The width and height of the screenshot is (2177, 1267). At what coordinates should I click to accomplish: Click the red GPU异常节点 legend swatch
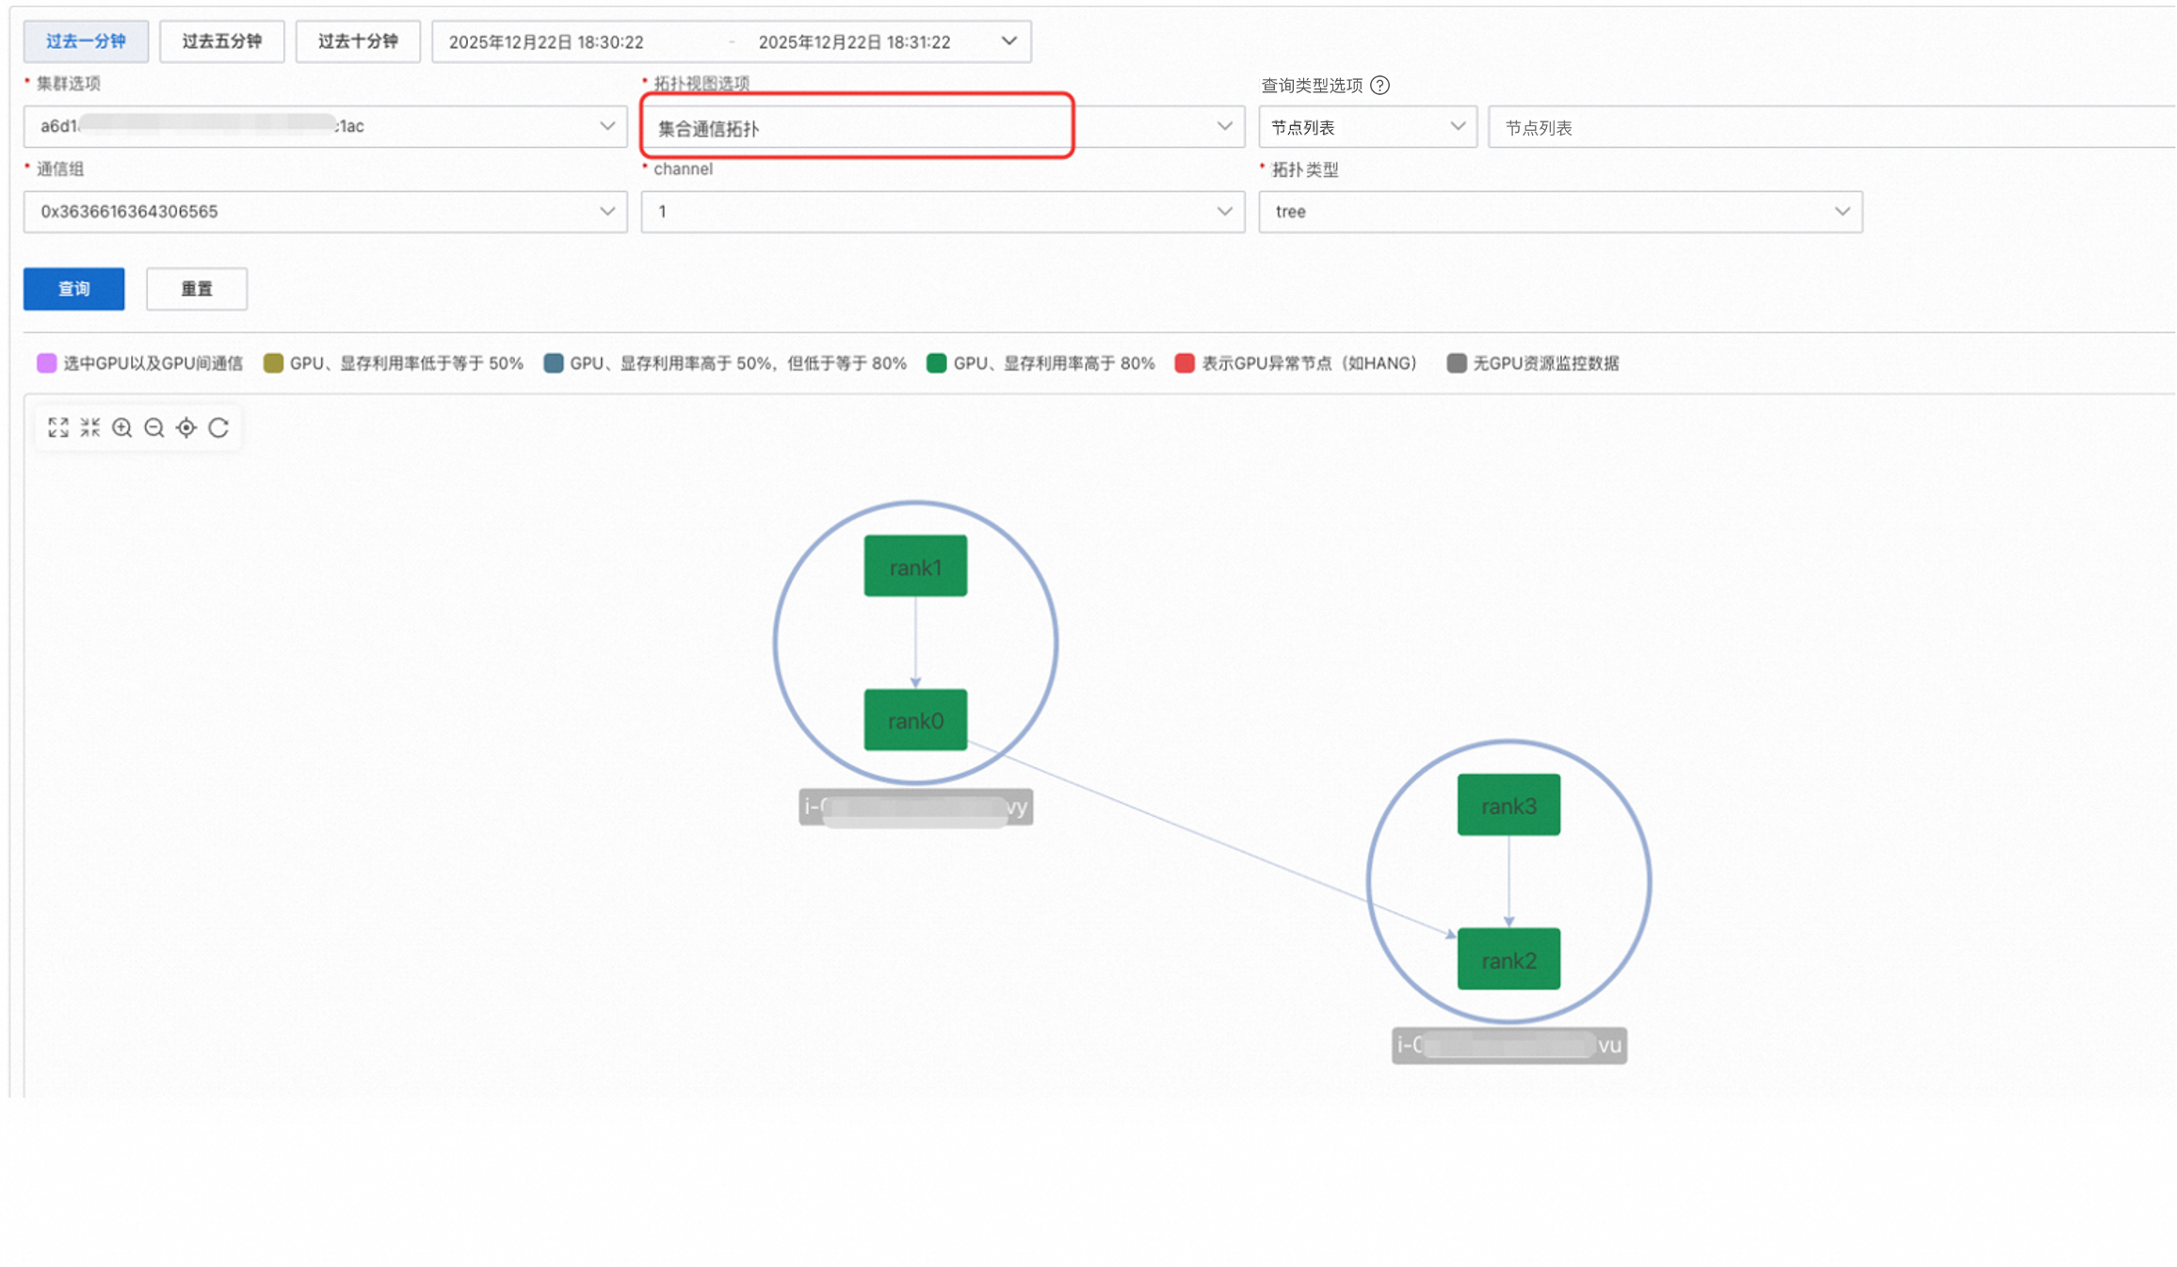tap(1185, 363)
